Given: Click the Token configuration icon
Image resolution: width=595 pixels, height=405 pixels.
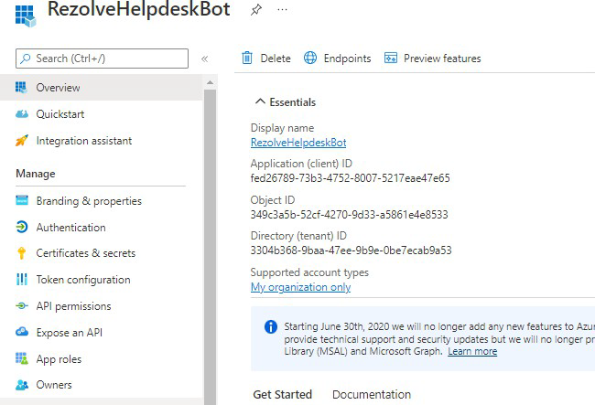Looking at the screenshot, I should 22,279.
